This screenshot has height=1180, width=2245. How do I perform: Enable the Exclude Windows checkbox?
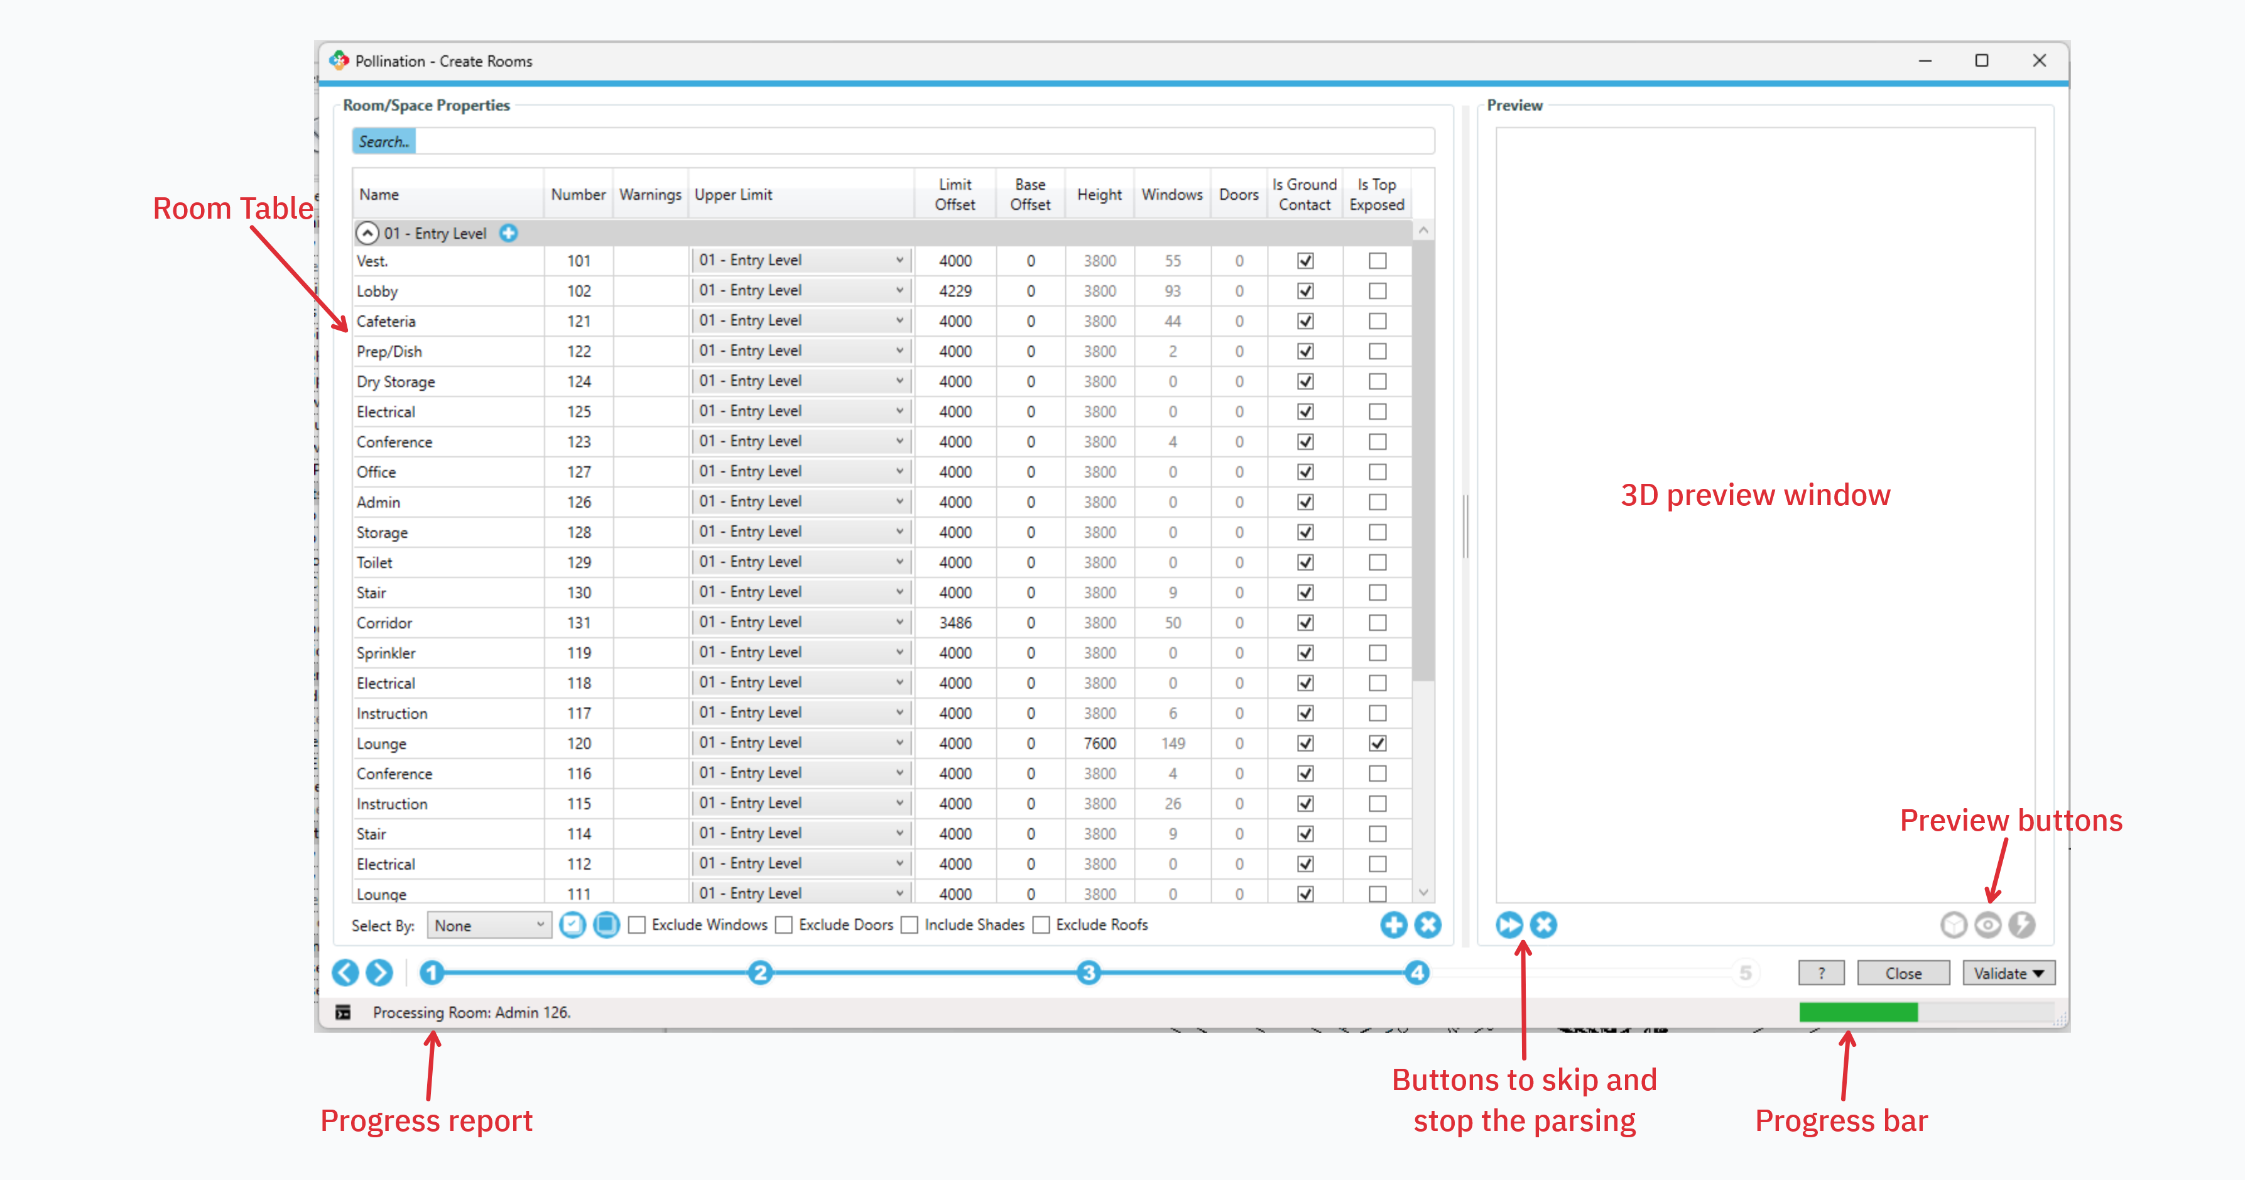point(638,925)
